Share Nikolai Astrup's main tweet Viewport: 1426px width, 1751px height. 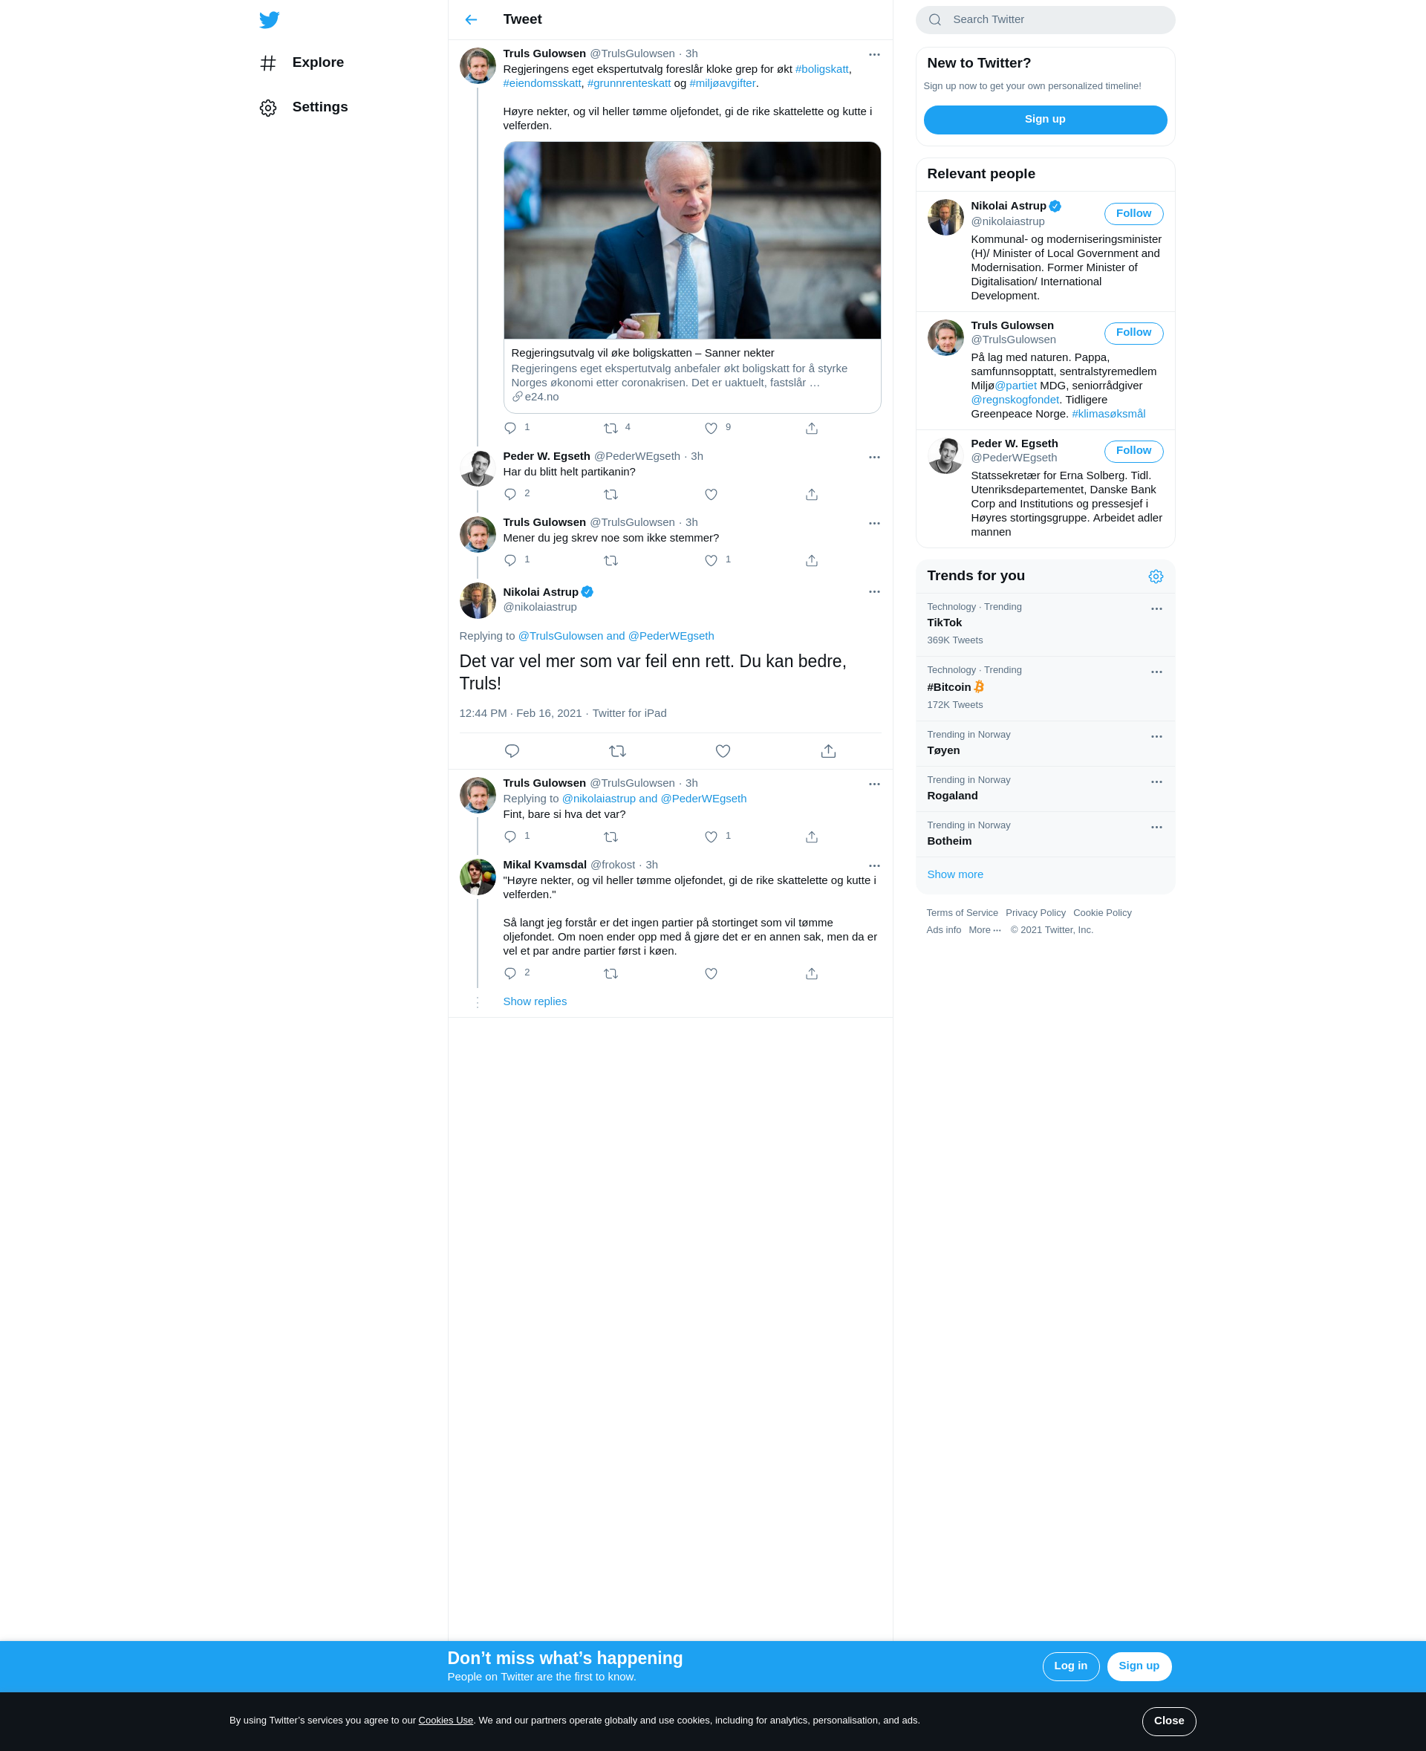click(x=828, y=751)
